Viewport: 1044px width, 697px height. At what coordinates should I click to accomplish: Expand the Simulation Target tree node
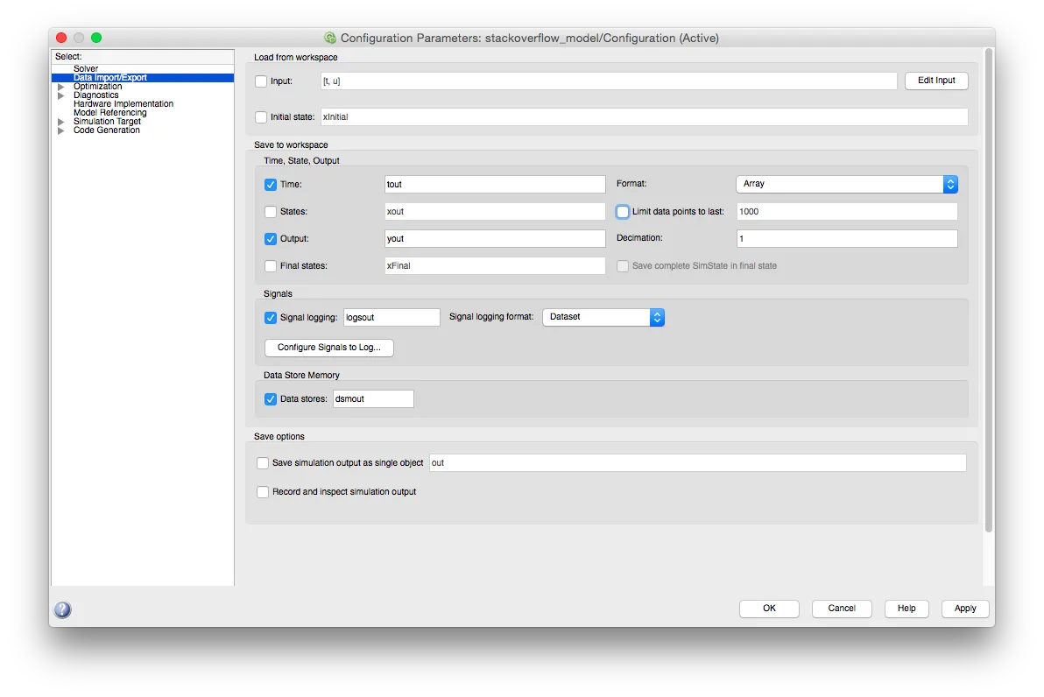click(60, 122)
